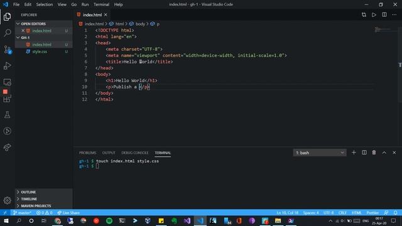Open the Remote Explorer view

(x=7, y=82)
